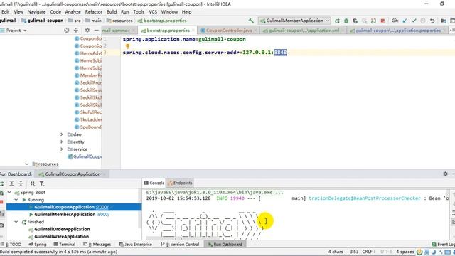Viewport: 455px width, 256px height.
Task: Click the resources breadcrumb in the navigation bar
Action: (x=119, y=21)
